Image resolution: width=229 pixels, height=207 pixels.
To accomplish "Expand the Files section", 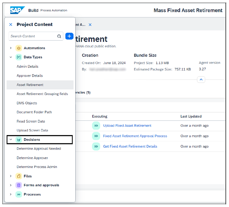I will click(x=11, y=176).
